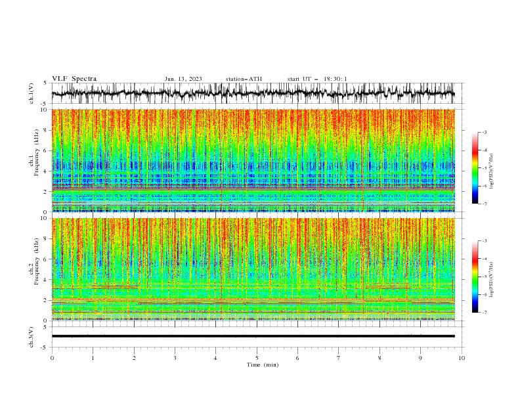The width and height of the screenshot is (520, 402).
Task: Click the ch.2 "Frequency (kHz)" axis label
Action: point(37,261)
